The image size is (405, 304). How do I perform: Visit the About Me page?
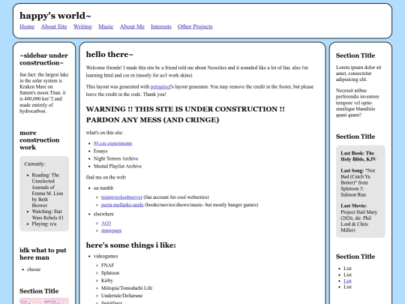(x=132, y=26)
